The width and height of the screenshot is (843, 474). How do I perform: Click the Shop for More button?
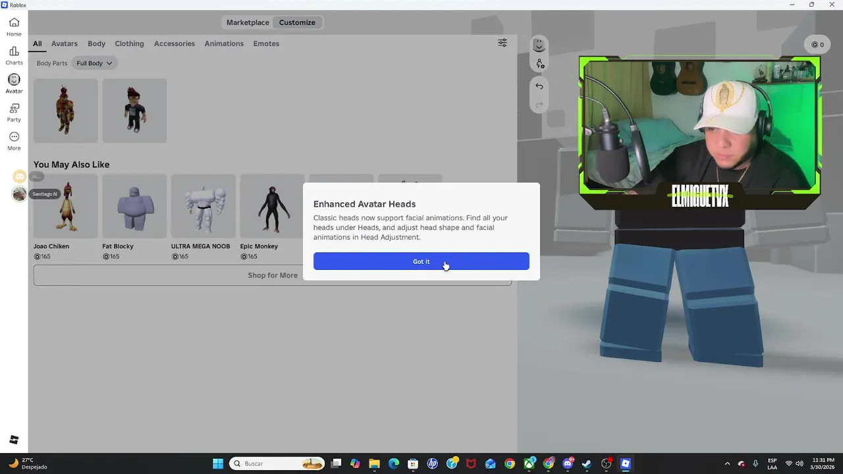(273, 275)
